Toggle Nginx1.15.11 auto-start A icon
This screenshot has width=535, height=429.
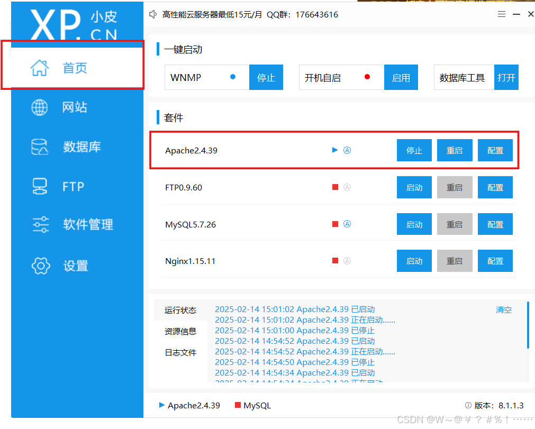[347, 261]
